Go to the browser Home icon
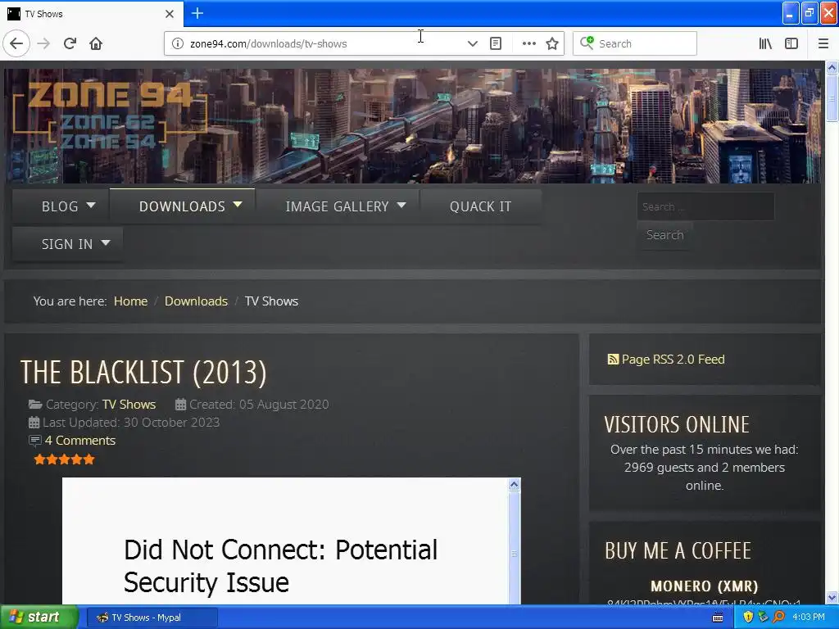This screenshot has width=839, height=629. (x=96, y=43)
